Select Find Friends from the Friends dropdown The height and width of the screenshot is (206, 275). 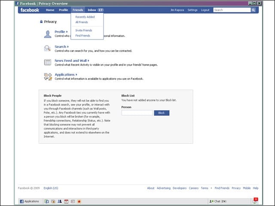coord(82,36)
